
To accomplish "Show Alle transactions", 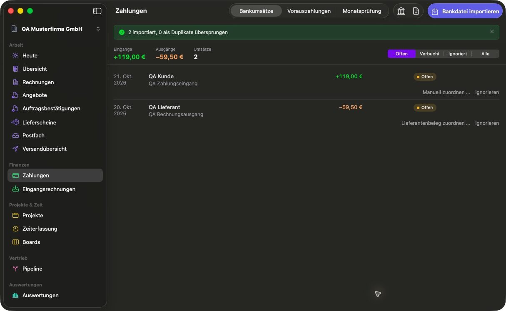I will pyautogui.click(x=485, y=54).
